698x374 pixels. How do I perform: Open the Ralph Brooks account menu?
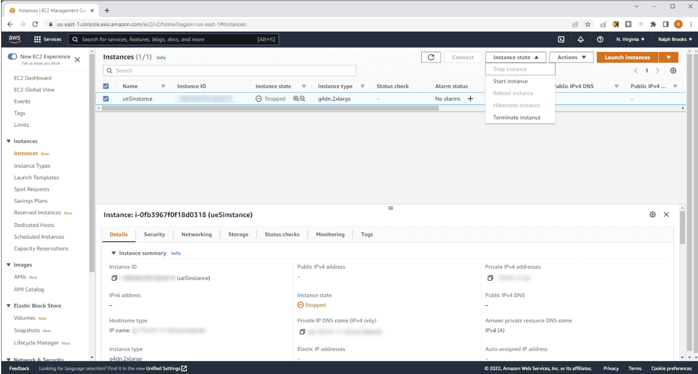coord(675,39)
